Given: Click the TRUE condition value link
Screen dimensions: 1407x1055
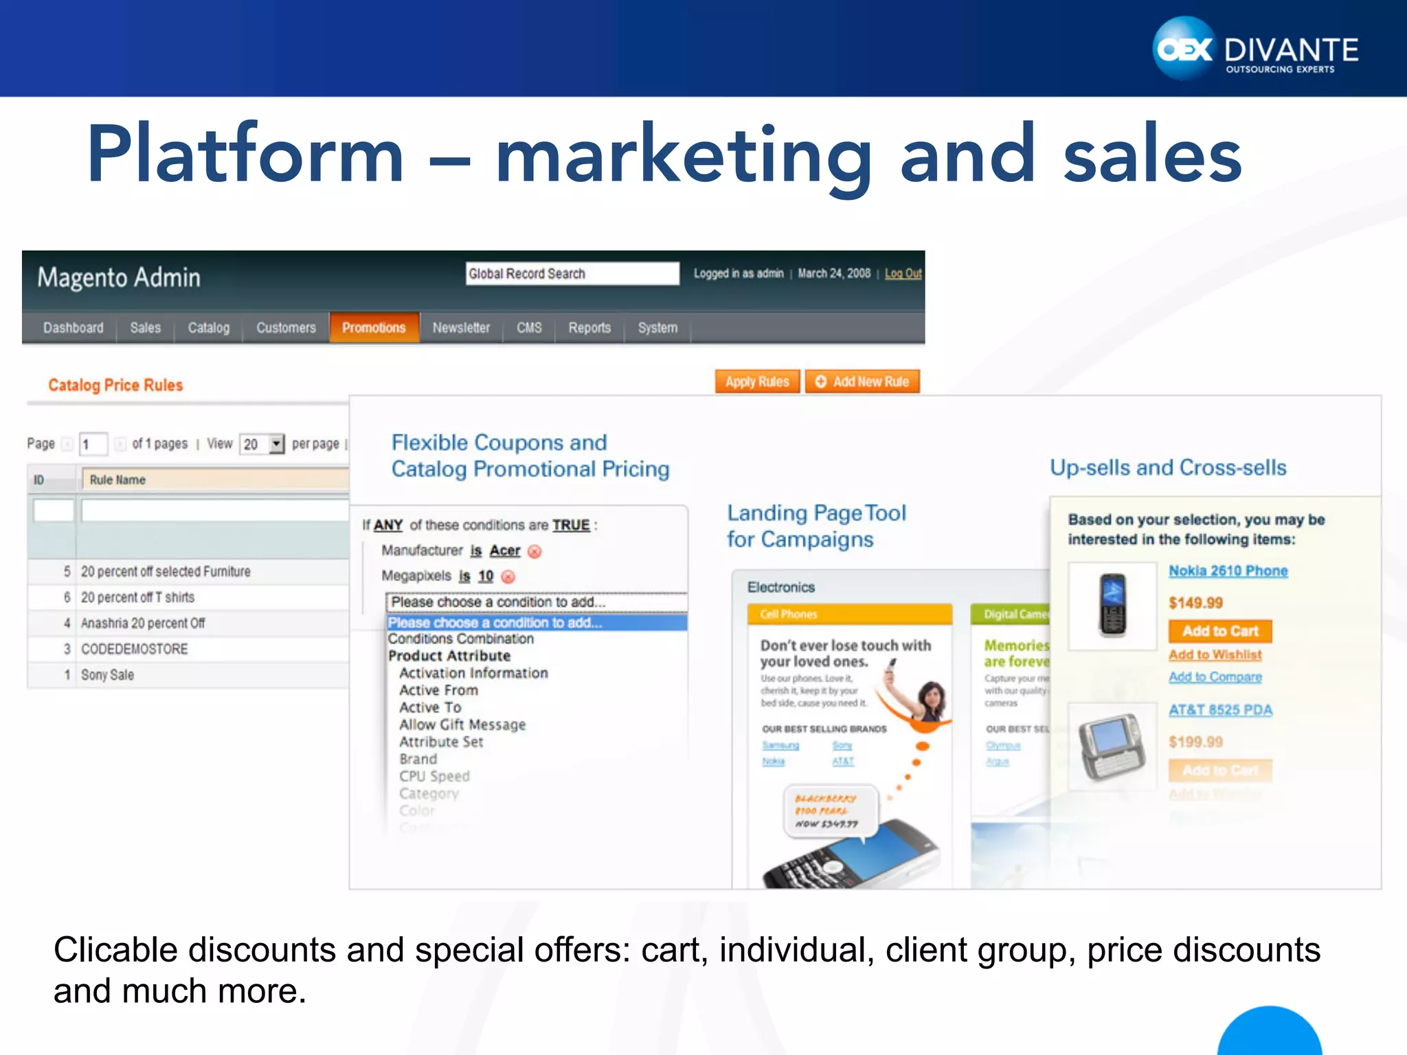Looking at the screenshot, I should (x=572, y=525).
